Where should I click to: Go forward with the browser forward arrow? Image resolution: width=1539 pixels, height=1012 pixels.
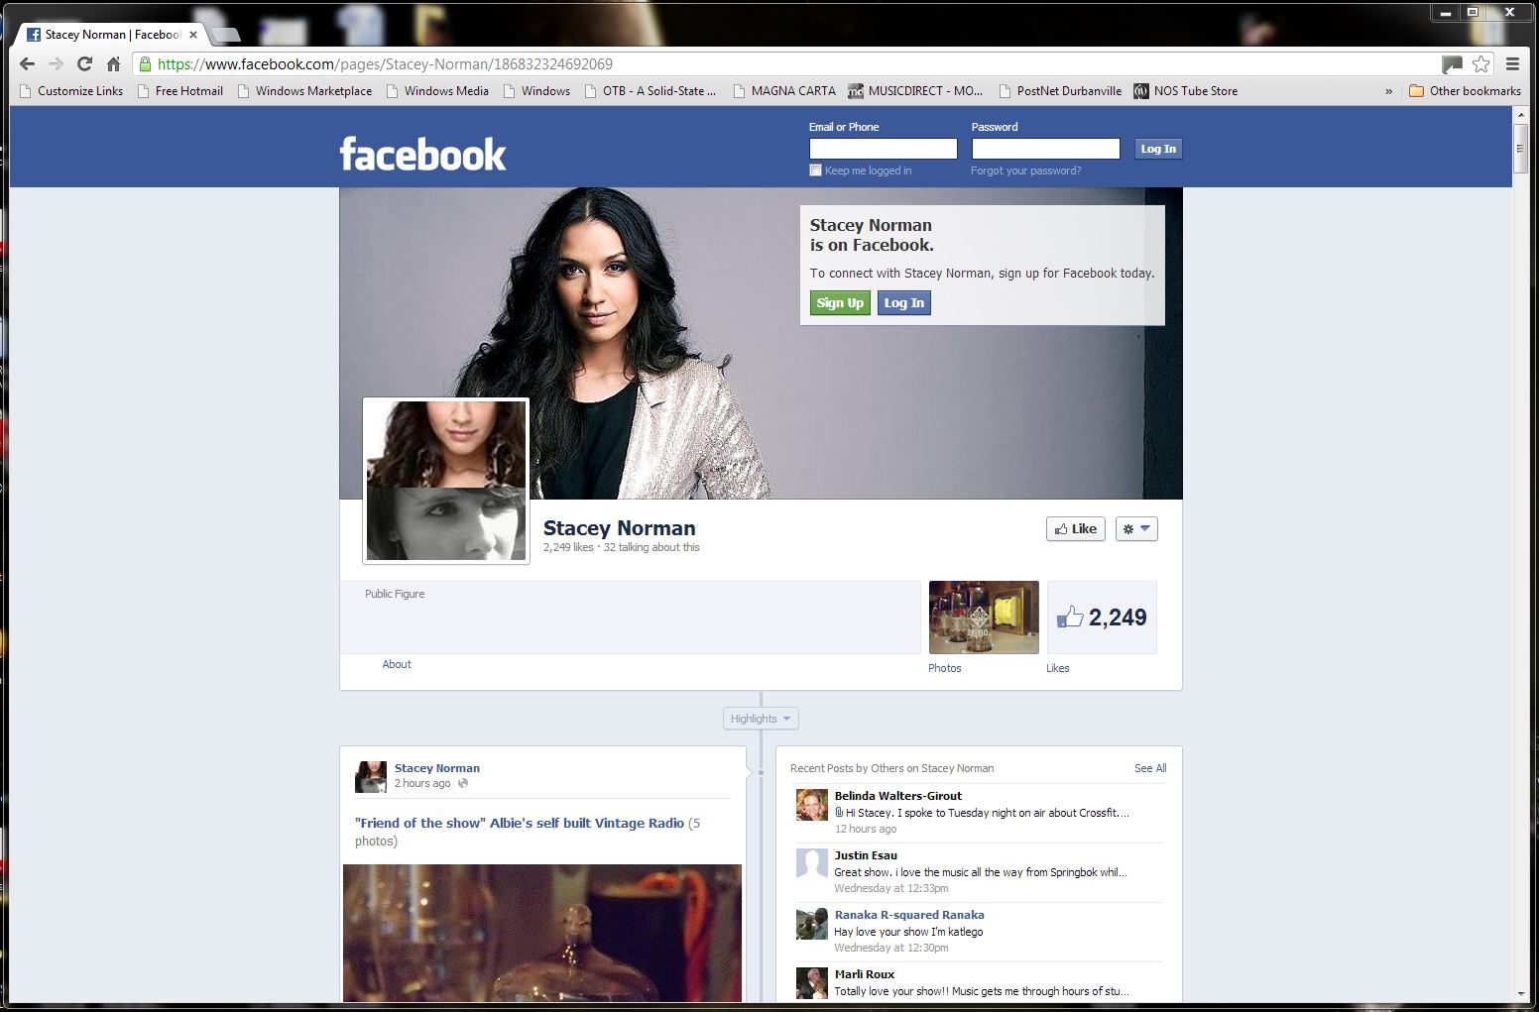click(x=56, y=63)
